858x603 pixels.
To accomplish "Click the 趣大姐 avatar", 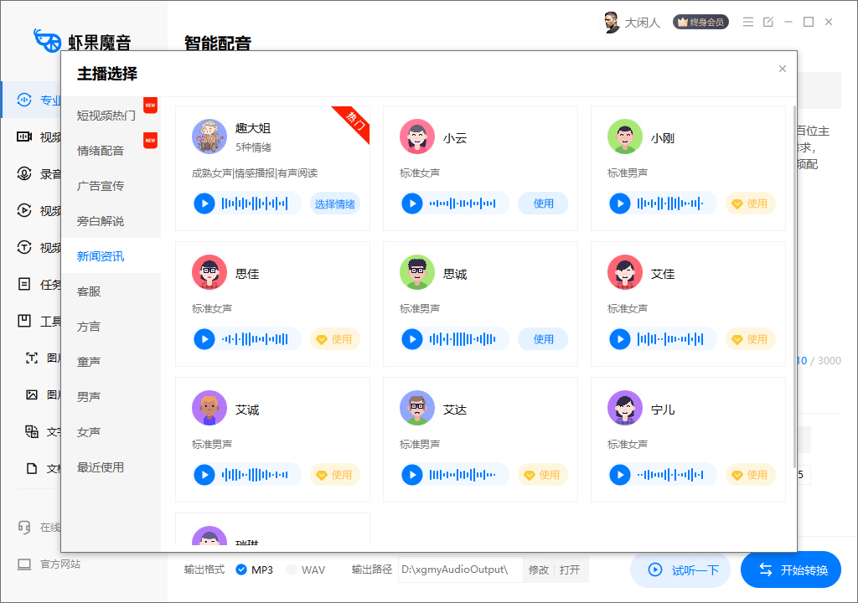I will point(209,137).
